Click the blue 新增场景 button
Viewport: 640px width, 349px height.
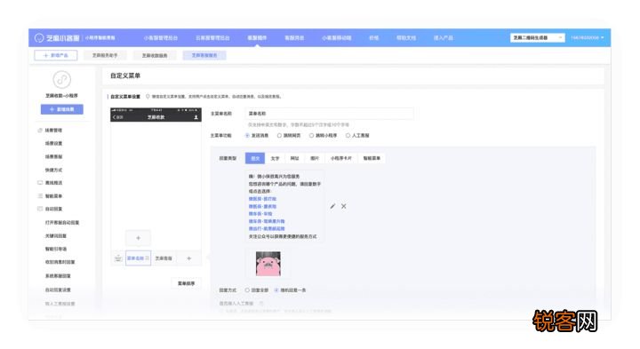pos(62,109)
